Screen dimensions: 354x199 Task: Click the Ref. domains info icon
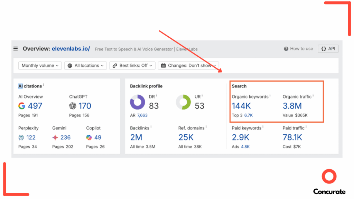(206, 127)
